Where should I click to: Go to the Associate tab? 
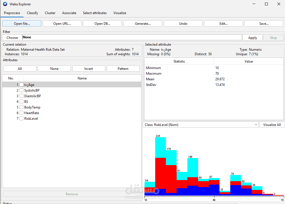tap(69, 13)
